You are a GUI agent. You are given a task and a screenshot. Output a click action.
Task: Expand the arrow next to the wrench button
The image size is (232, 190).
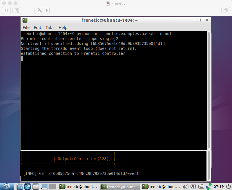coord(47,10)
